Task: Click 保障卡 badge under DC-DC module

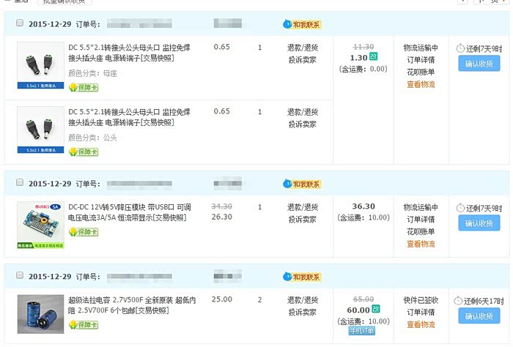Action: coord(84,232)
